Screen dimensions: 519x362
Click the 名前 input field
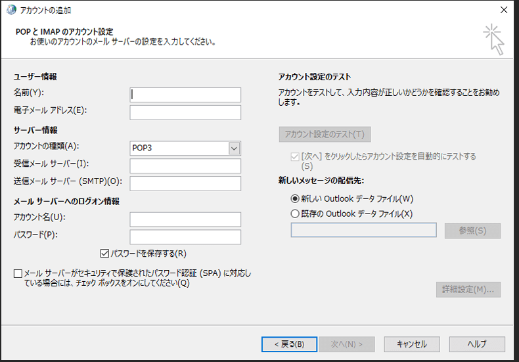[x=185, y=95]
